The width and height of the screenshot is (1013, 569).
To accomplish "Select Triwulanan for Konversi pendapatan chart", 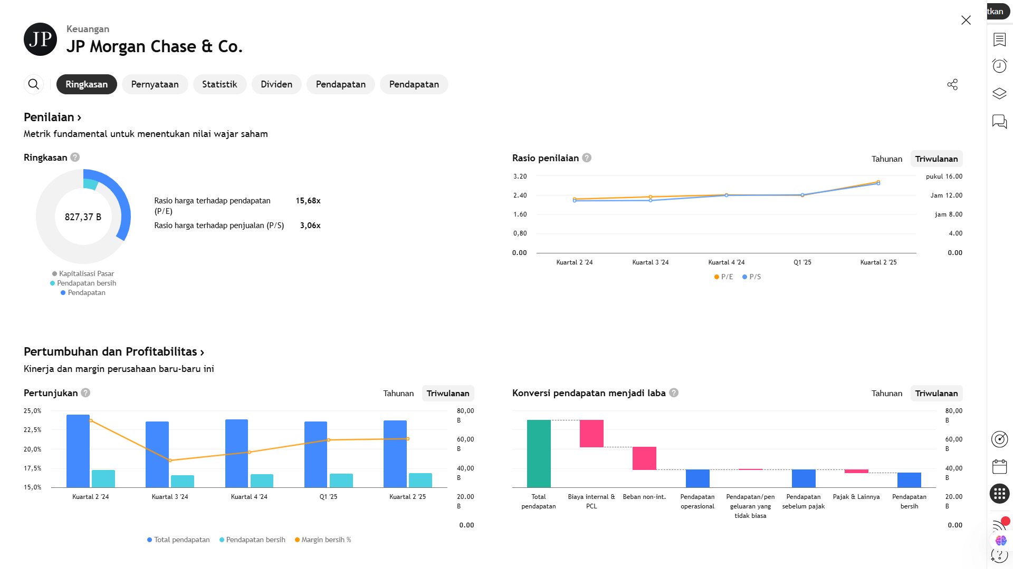I will click(936, 394).
